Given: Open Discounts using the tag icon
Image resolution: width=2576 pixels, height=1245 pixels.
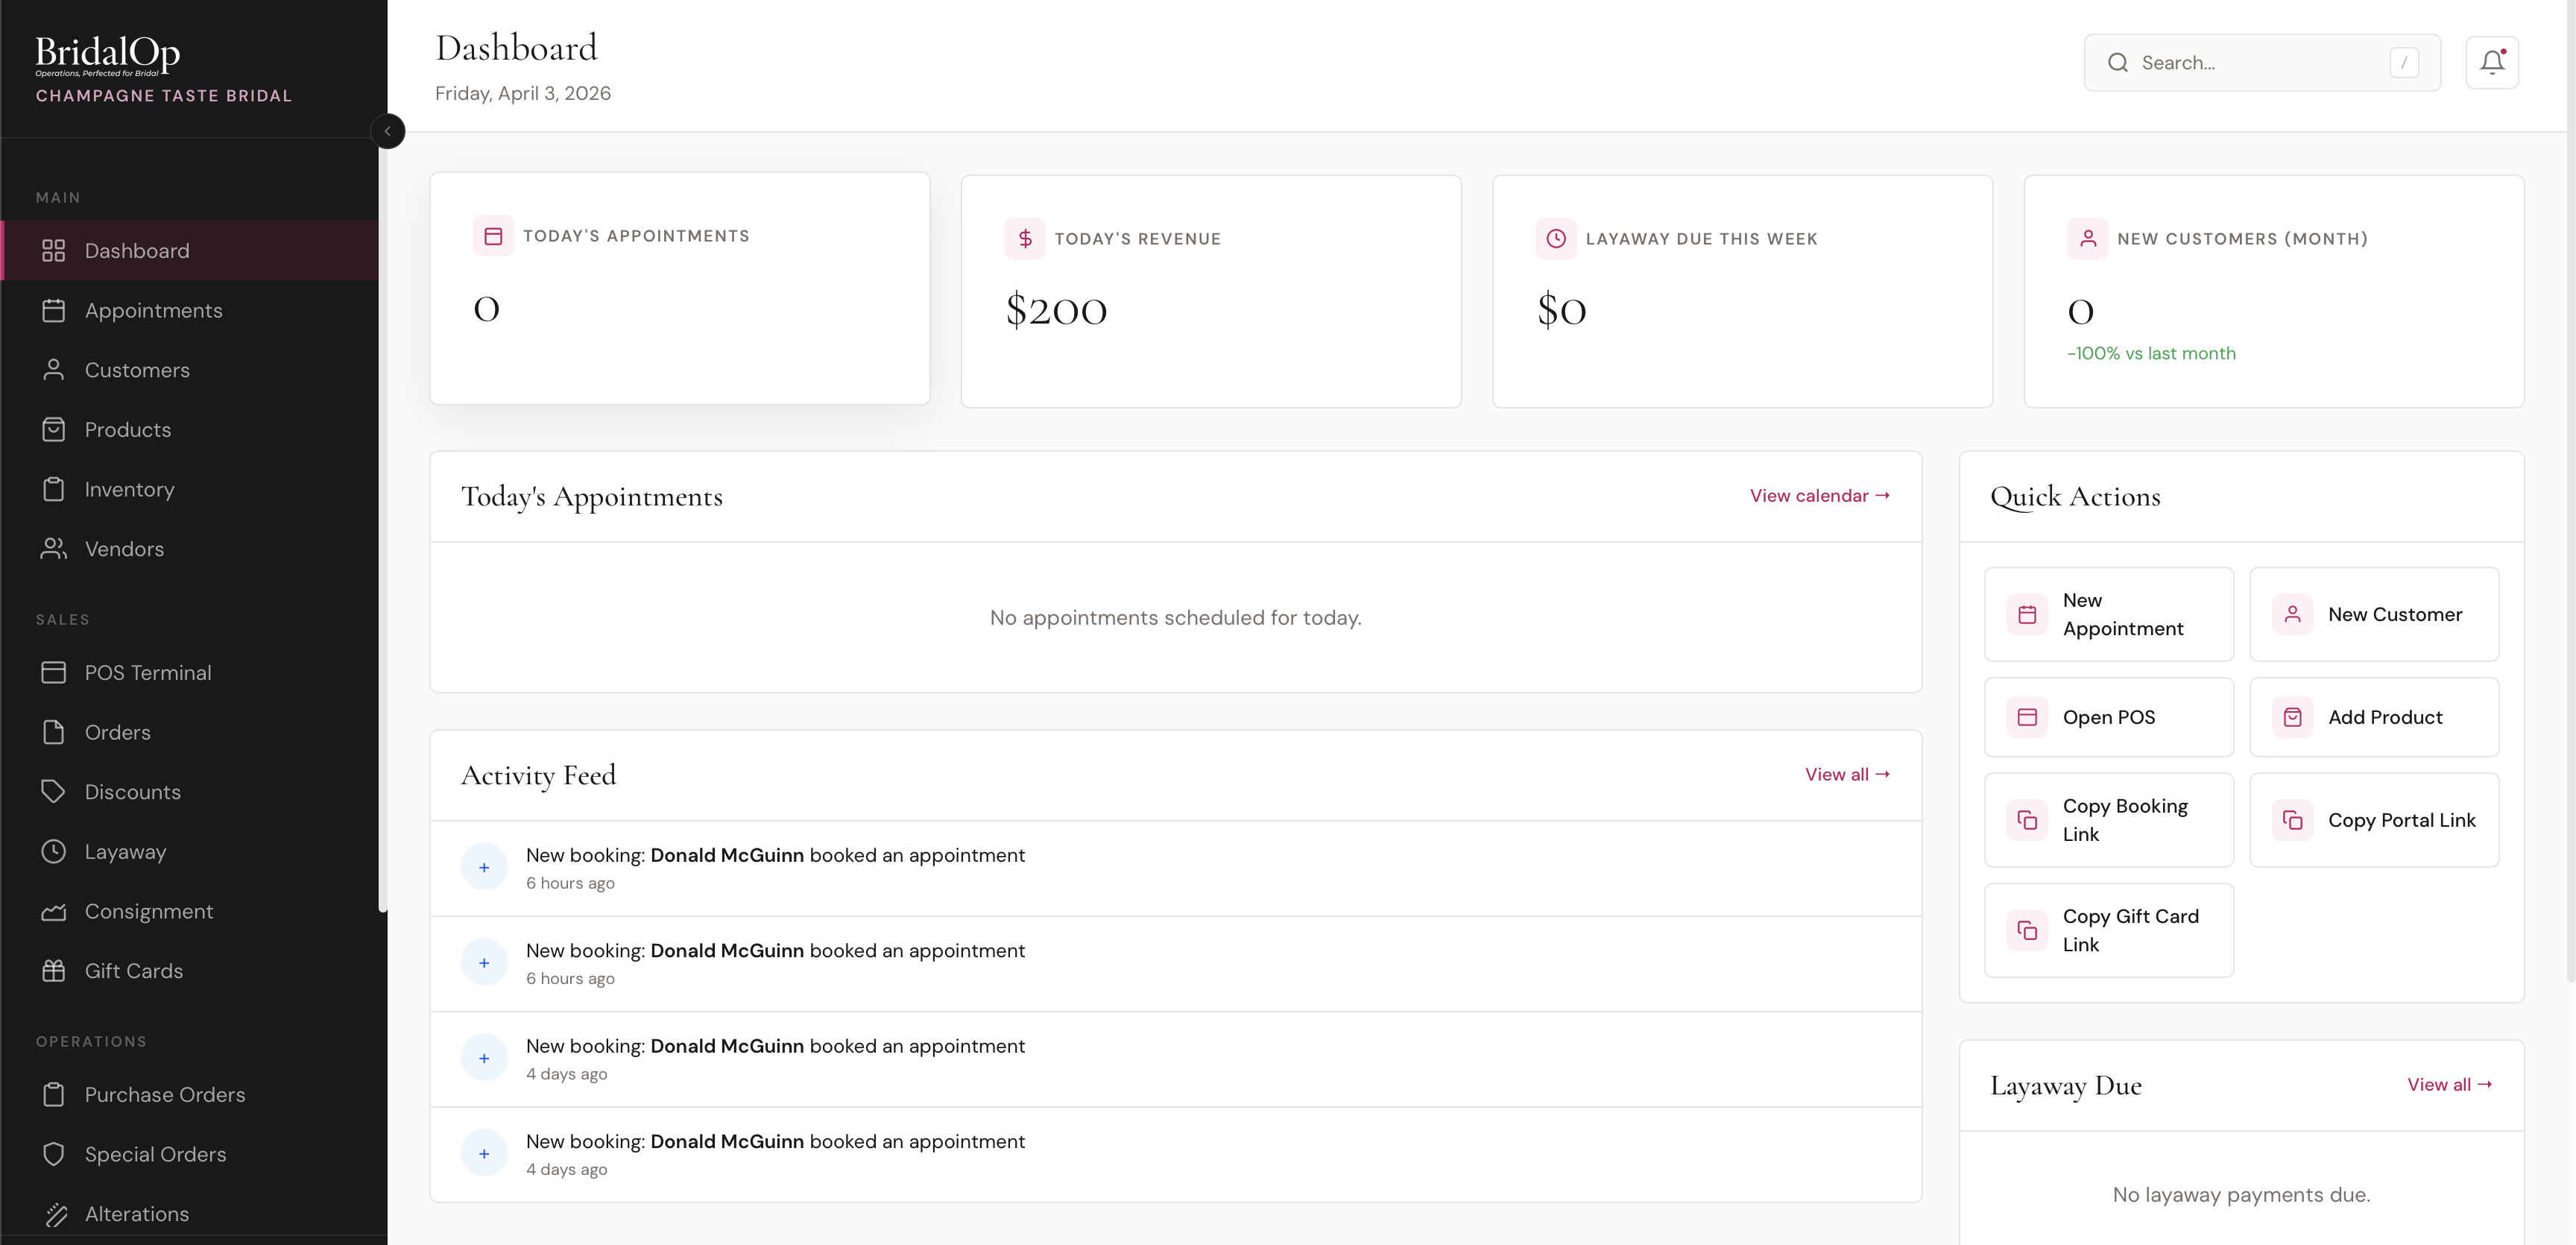Looking at the screenshot, I should point(55,792).
